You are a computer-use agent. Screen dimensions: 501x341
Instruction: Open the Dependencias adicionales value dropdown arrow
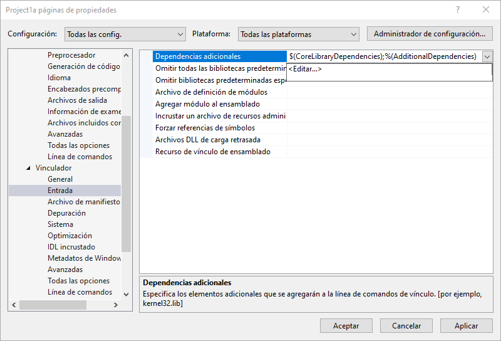tap(487, 56)
